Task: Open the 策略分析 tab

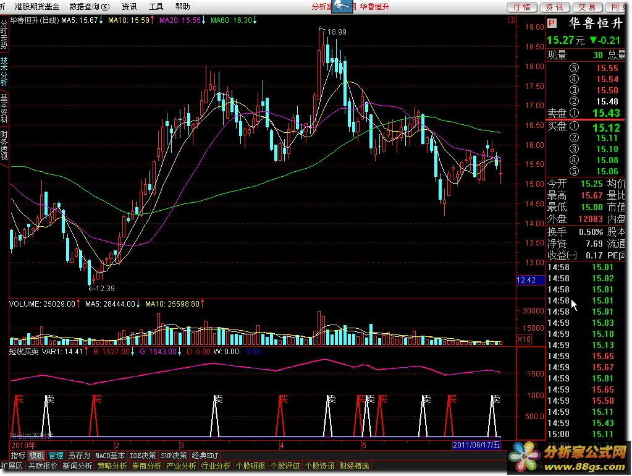Action: 112,466
